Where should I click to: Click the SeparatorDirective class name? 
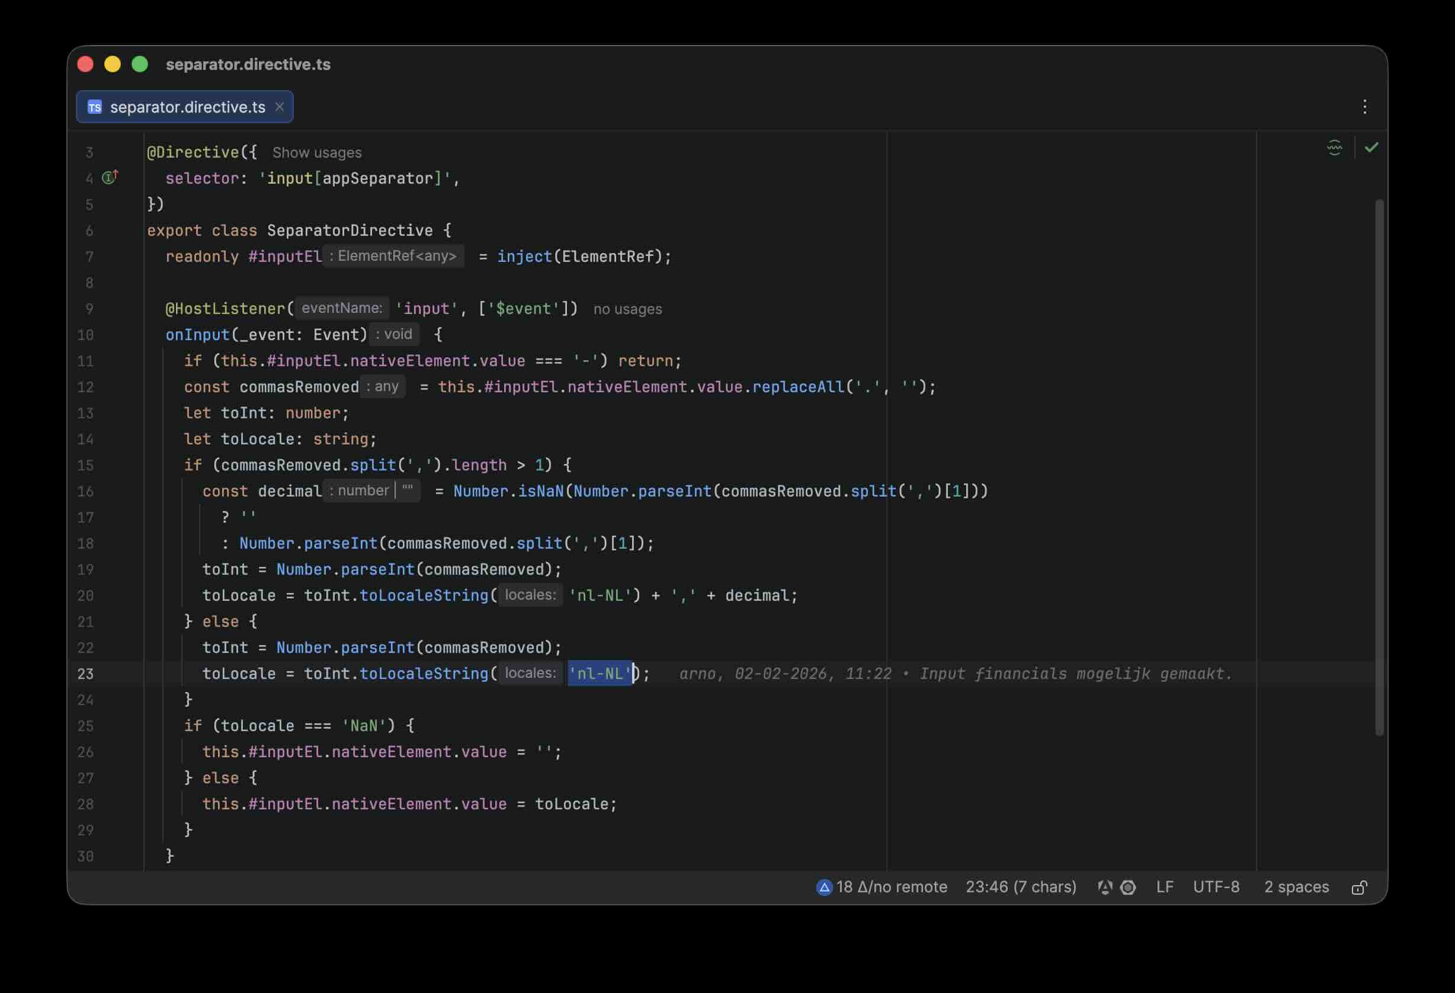coord(350,230)
